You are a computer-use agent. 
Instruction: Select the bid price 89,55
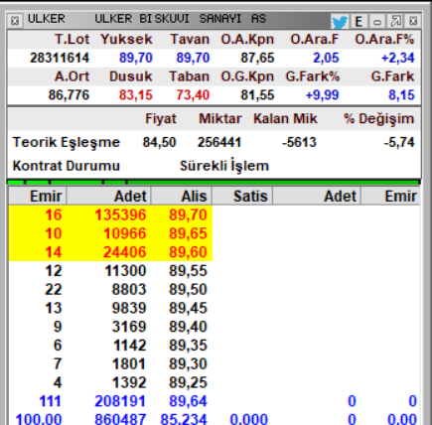click(x=188, y=271)
